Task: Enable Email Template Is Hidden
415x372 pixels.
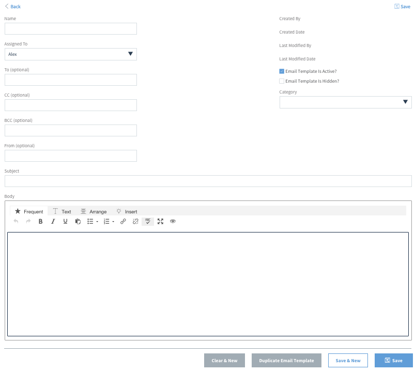Action: [x=282, y=81]
